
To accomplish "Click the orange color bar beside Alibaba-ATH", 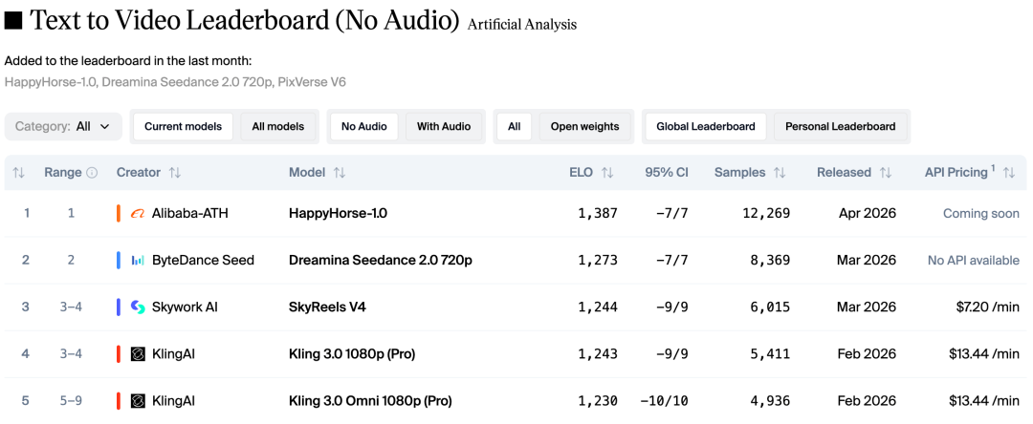I will click(119, 213).
